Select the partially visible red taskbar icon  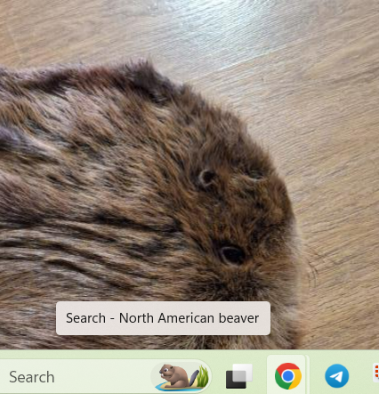point(376,373)
